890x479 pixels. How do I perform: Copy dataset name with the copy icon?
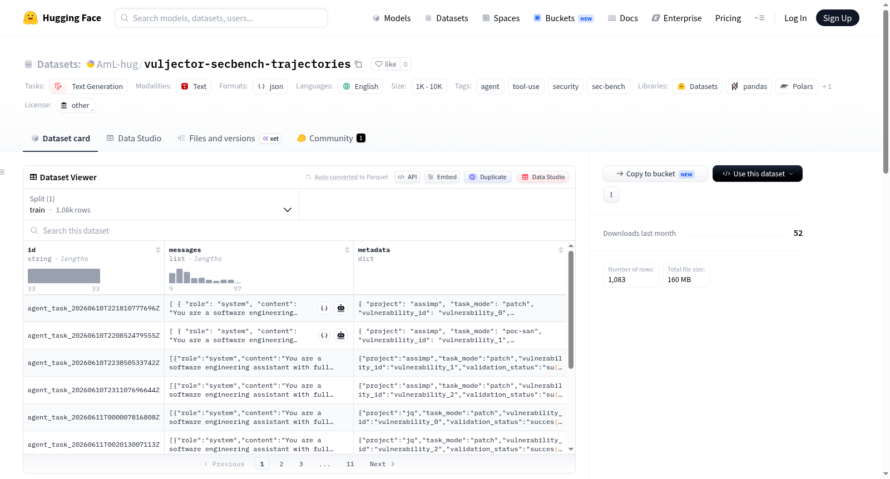[x=358, y=64]
